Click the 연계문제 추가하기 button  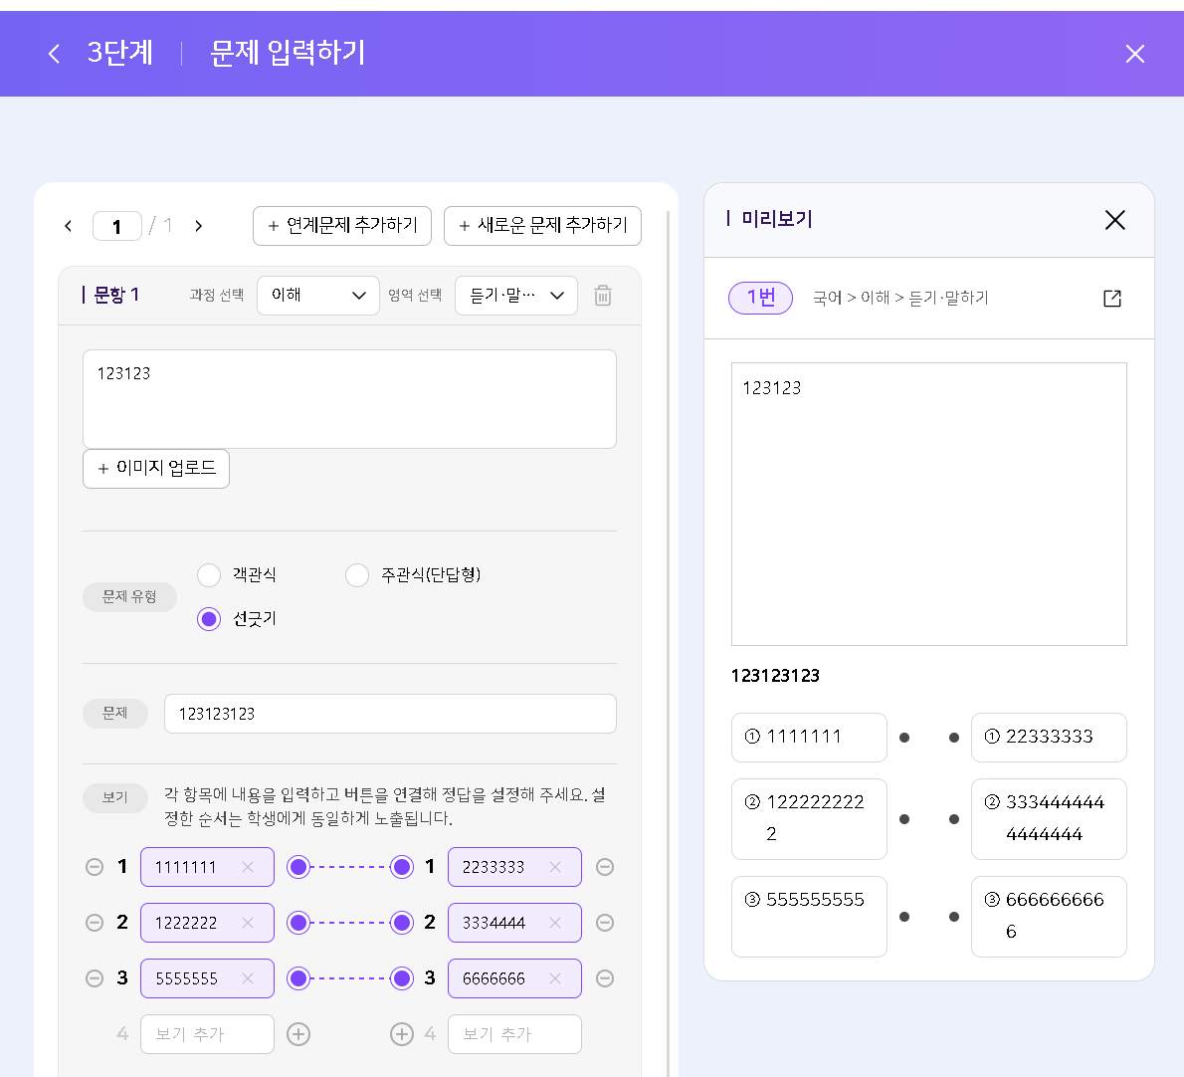point(342,226)
